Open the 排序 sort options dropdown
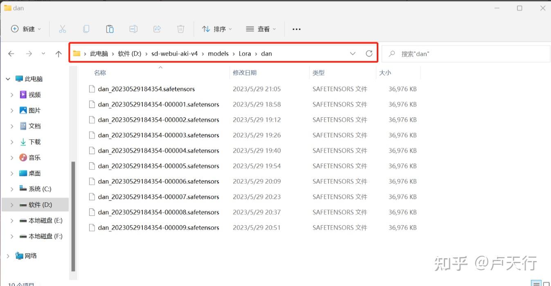This screenshot has height=286, width=551. 217,29
